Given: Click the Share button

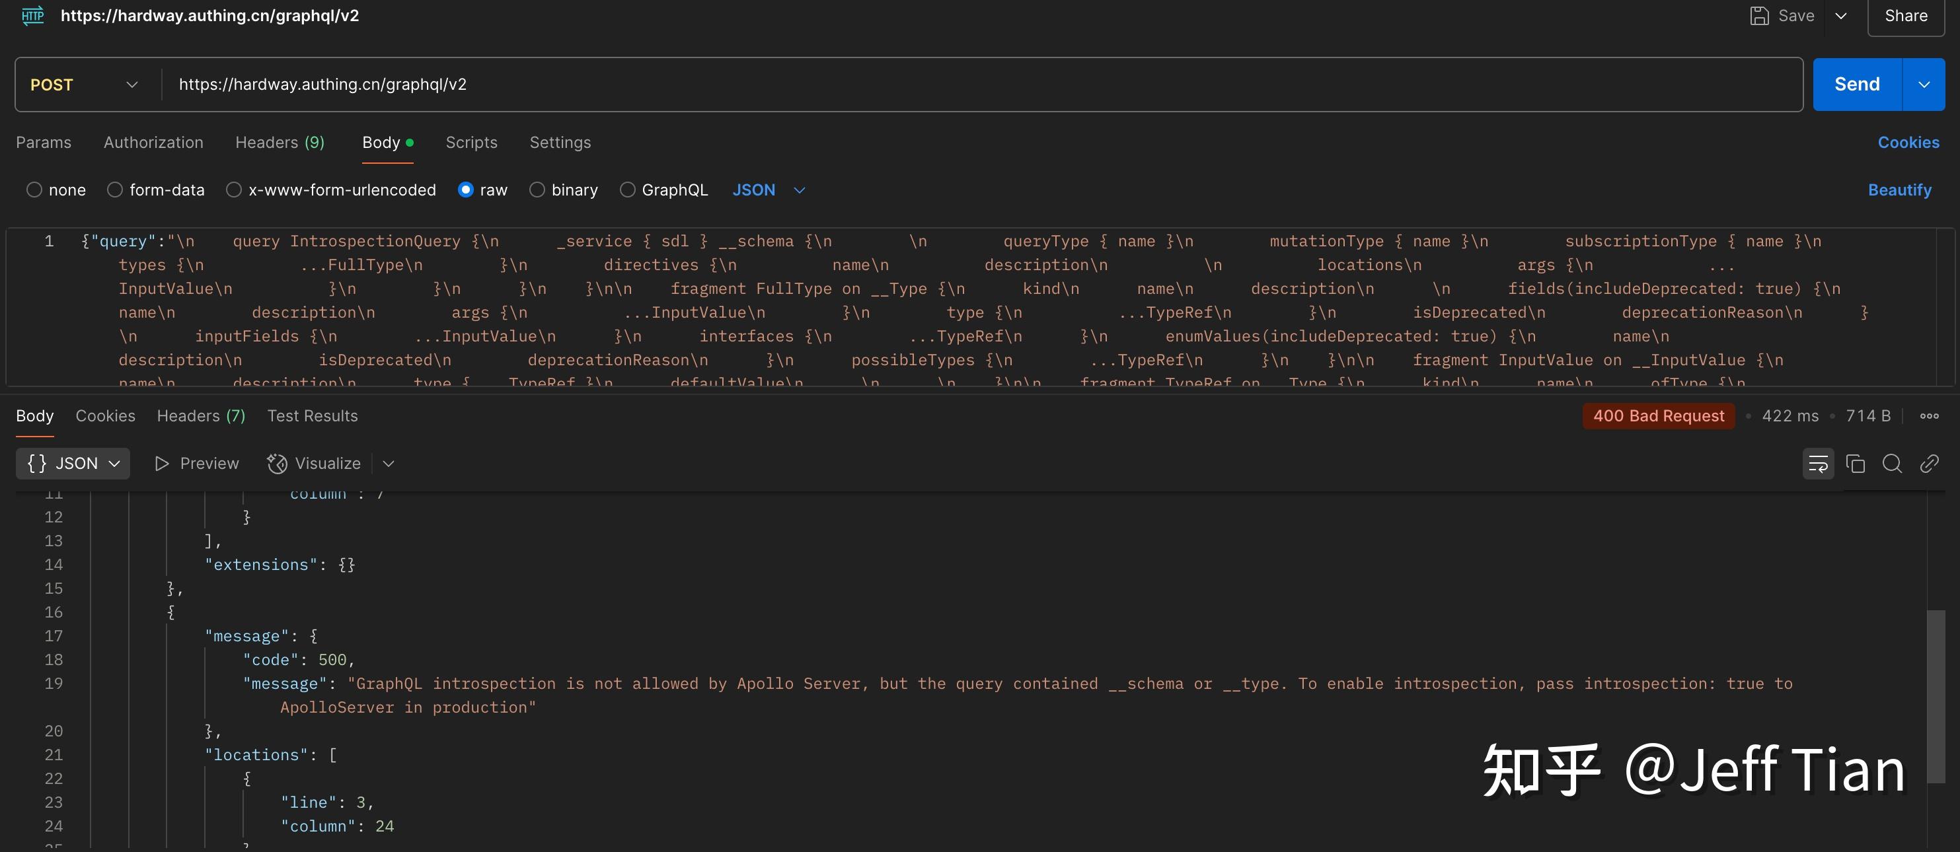Looking at the screenshot, I should pyautogui.click(x=1906, y=15).
